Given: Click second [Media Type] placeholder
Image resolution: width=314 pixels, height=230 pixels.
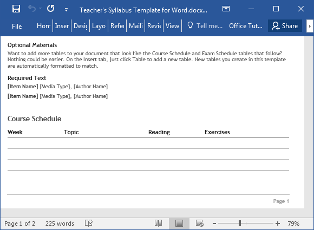Looking at the screenshot, I should 55,96.
